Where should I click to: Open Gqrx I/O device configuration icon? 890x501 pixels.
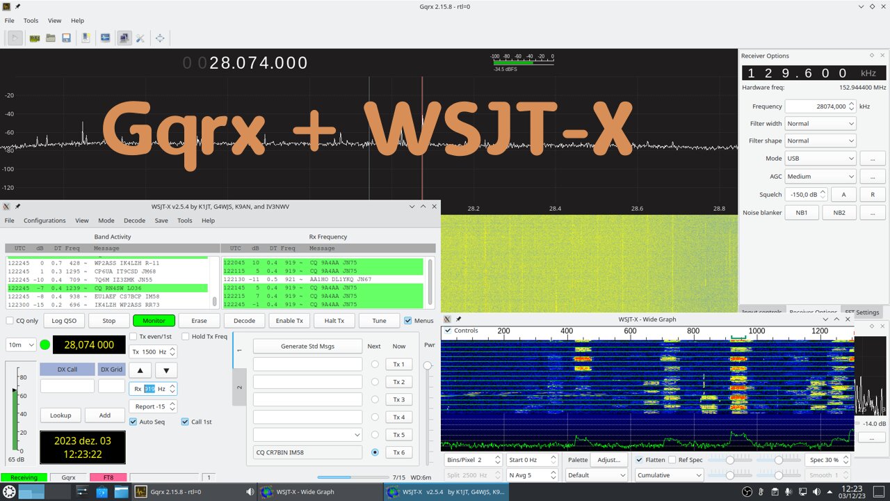click(33, 38)
